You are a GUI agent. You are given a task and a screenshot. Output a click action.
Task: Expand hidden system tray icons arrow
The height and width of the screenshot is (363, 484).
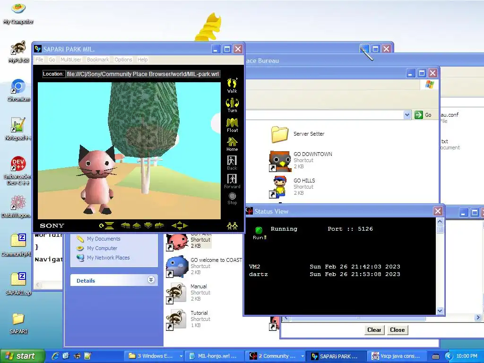(x=449, y=356)
